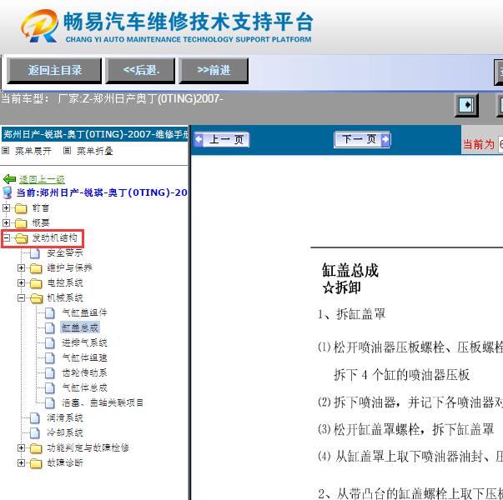Open the 进排气系统 entry
The image size is (503, 500).
[x=84, y=343]
